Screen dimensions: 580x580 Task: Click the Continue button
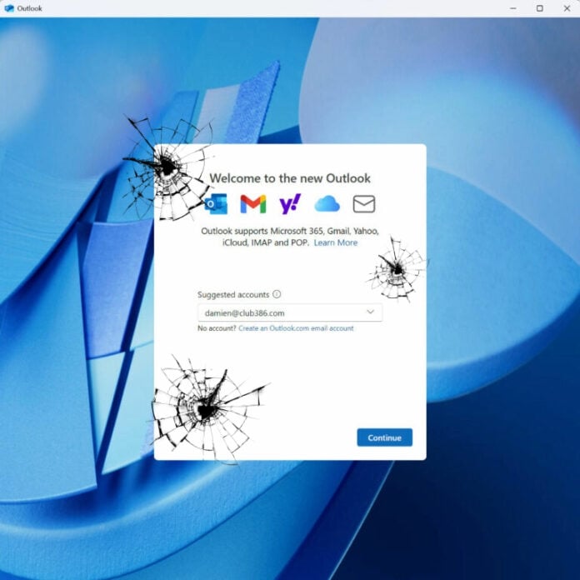coord(385,437)
